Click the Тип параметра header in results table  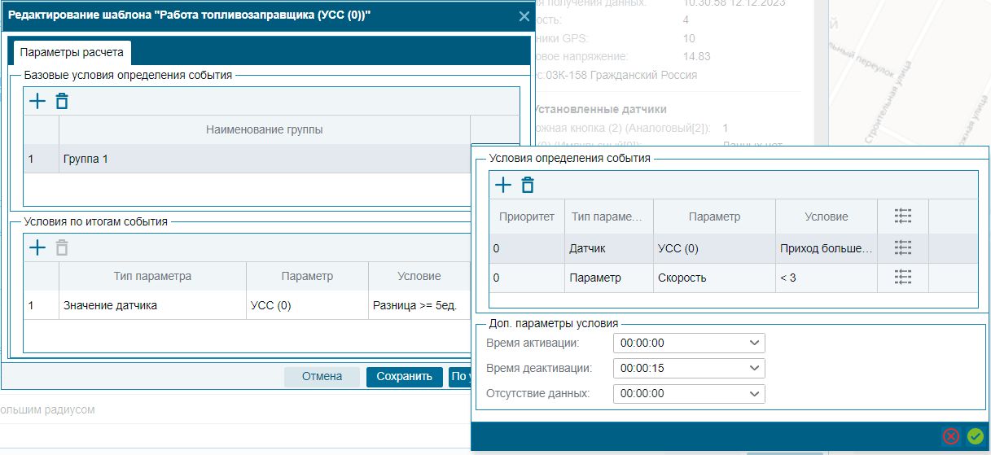(x=152, y=276)
